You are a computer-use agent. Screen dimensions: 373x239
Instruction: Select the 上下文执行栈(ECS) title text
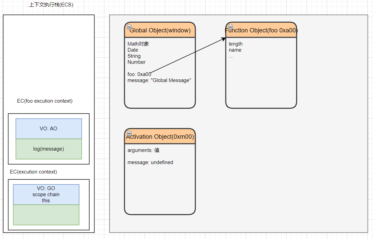coord(51,5)
